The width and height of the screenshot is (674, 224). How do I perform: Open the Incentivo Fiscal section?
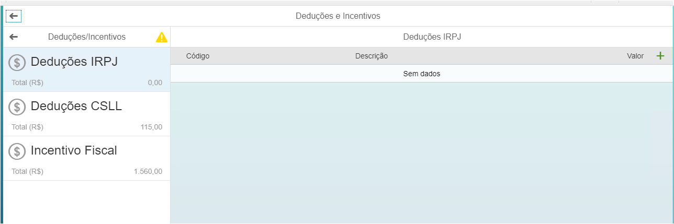click(x=87, y=158)
